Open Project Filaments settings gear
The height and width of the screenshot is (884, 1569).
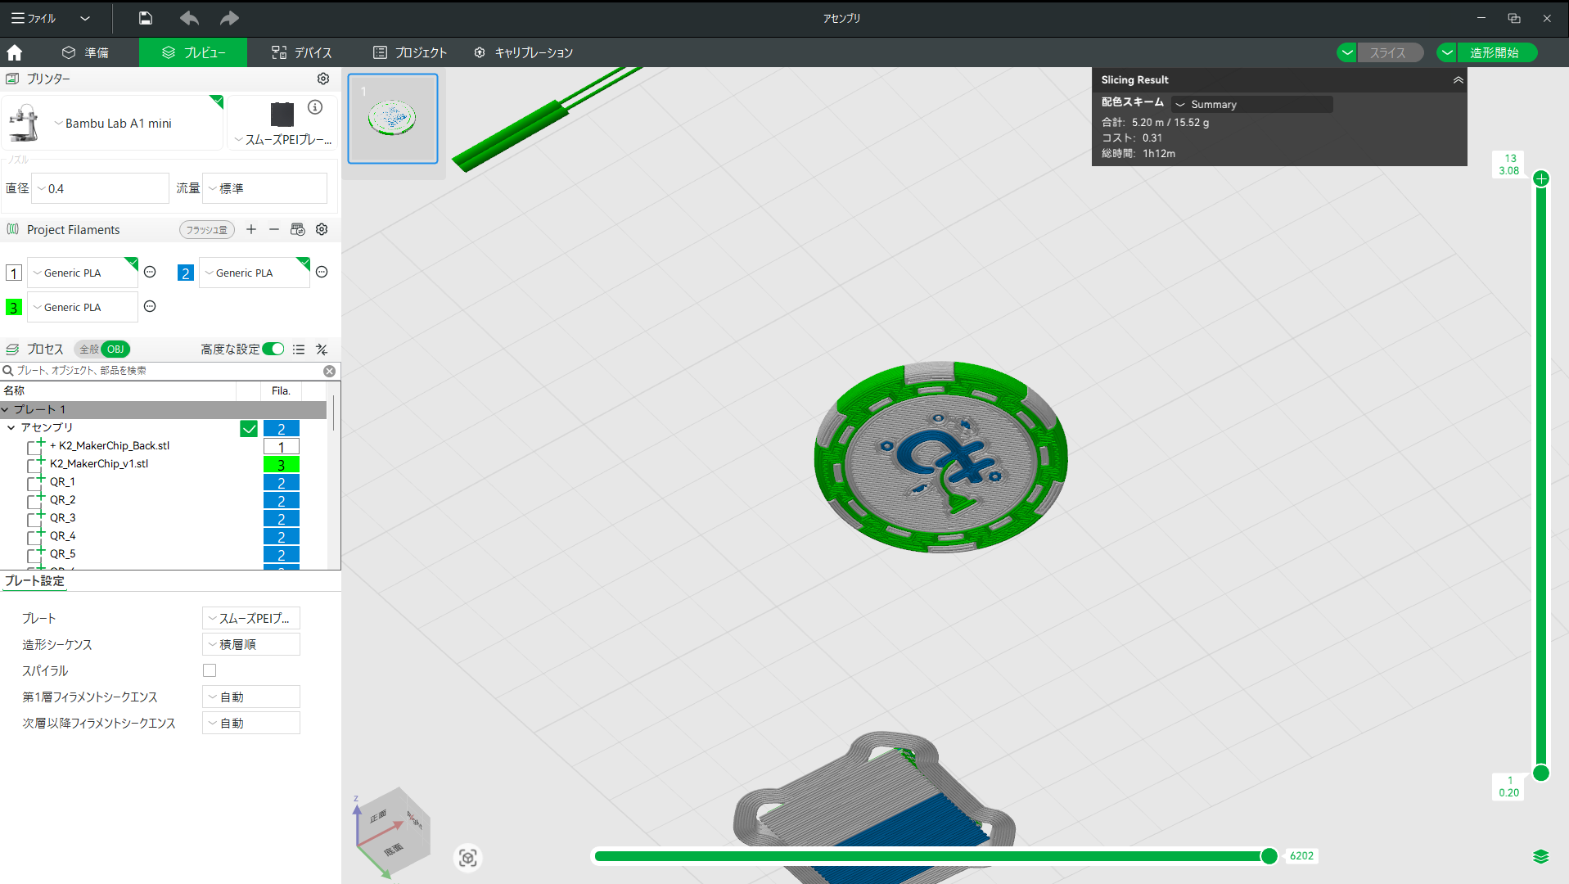[x=322, y=229]
